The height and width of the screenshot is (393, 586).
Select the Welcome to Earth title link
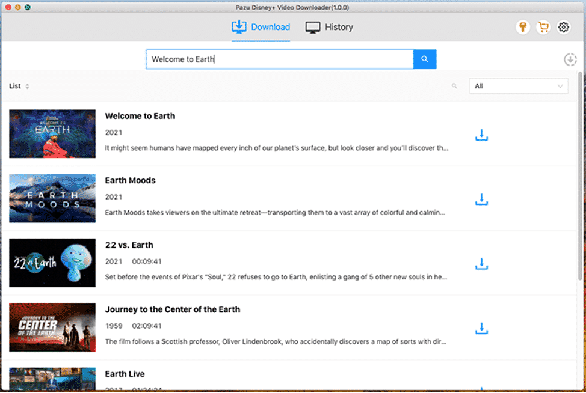click(x=140, y=116)
